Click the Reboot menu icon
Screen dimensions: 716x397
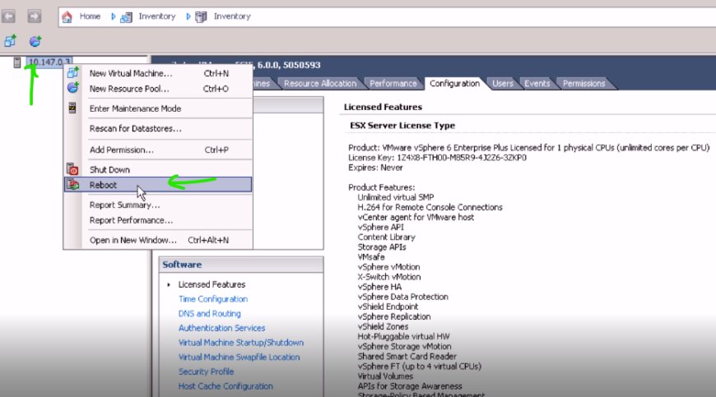[72, 184]
